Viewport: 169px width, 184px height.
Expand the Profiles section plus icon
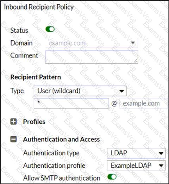pos(13,122)
